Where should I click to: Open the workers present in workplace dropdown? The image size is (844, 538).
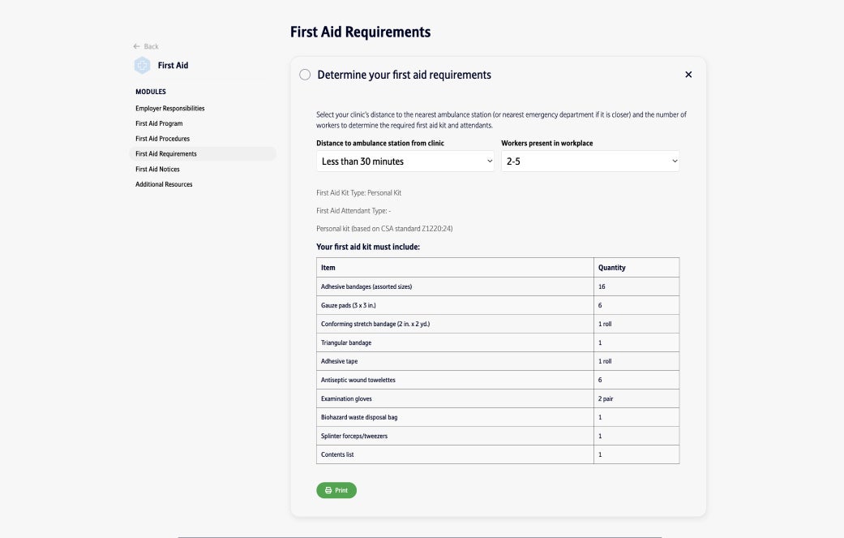tap(590, 161)
